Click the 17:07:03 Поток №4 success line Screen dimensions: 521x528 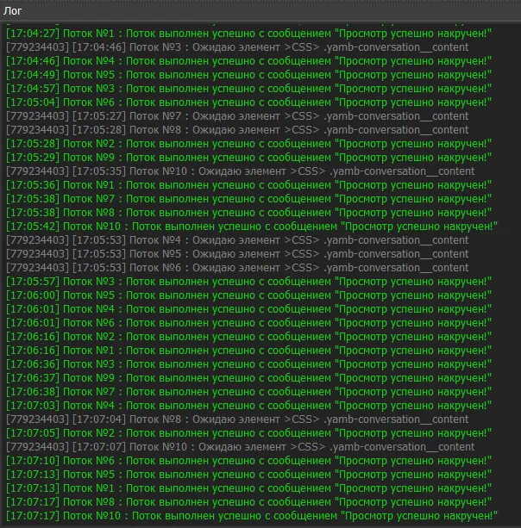coord(248,406)
